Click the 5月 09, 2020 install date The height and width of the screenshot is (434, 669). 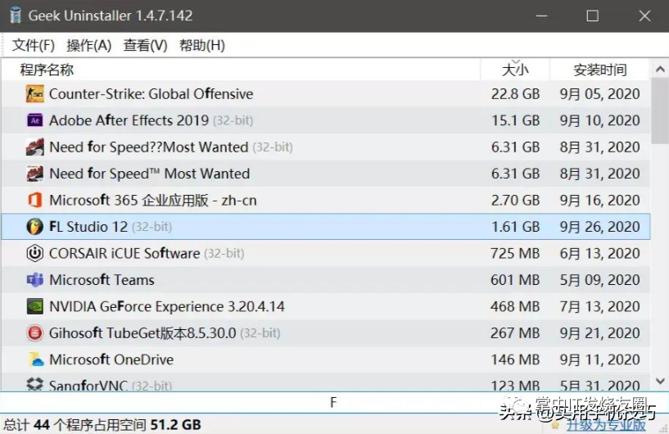pos(600,280)
